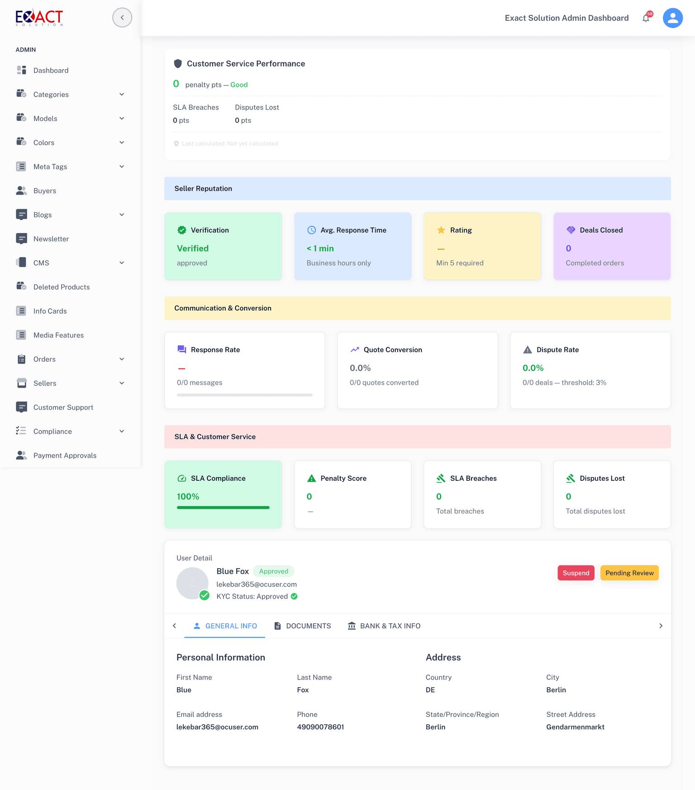The image size is (695, 790).
Task: Open the notifications bell icon
Action: click(646, 18)
